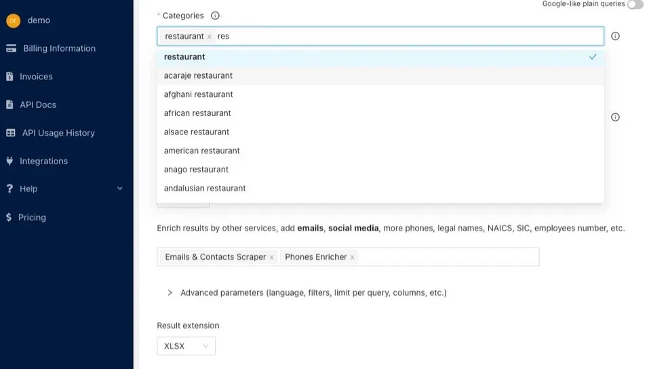Open the API Docs page link
This screenshot has height=369, width=668.
click(38, 104)
